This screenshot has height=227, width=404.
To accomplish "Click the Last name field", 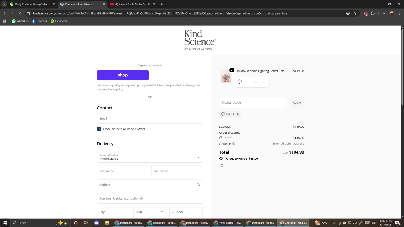I will coord(177,171).
